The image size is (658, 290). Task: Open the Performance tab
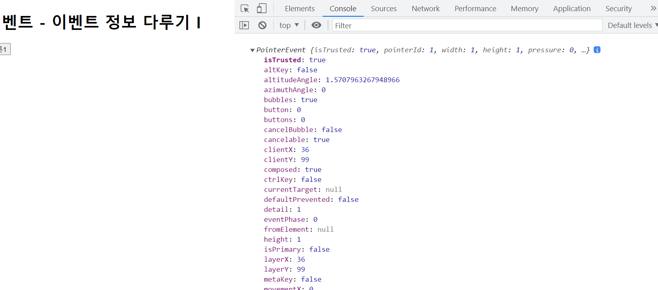pyautogui.click(x=475, y=8)
